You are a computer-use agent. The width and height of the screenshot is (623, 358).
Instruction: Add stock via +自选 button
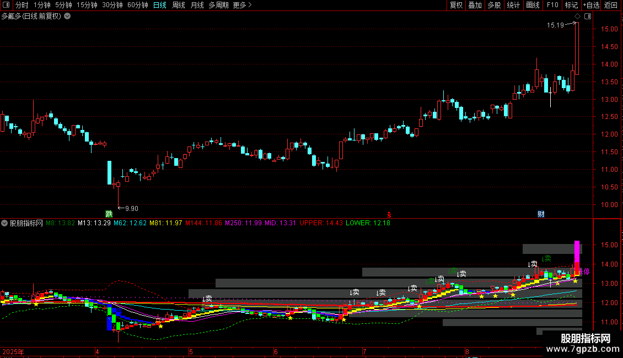click(591, 5)
